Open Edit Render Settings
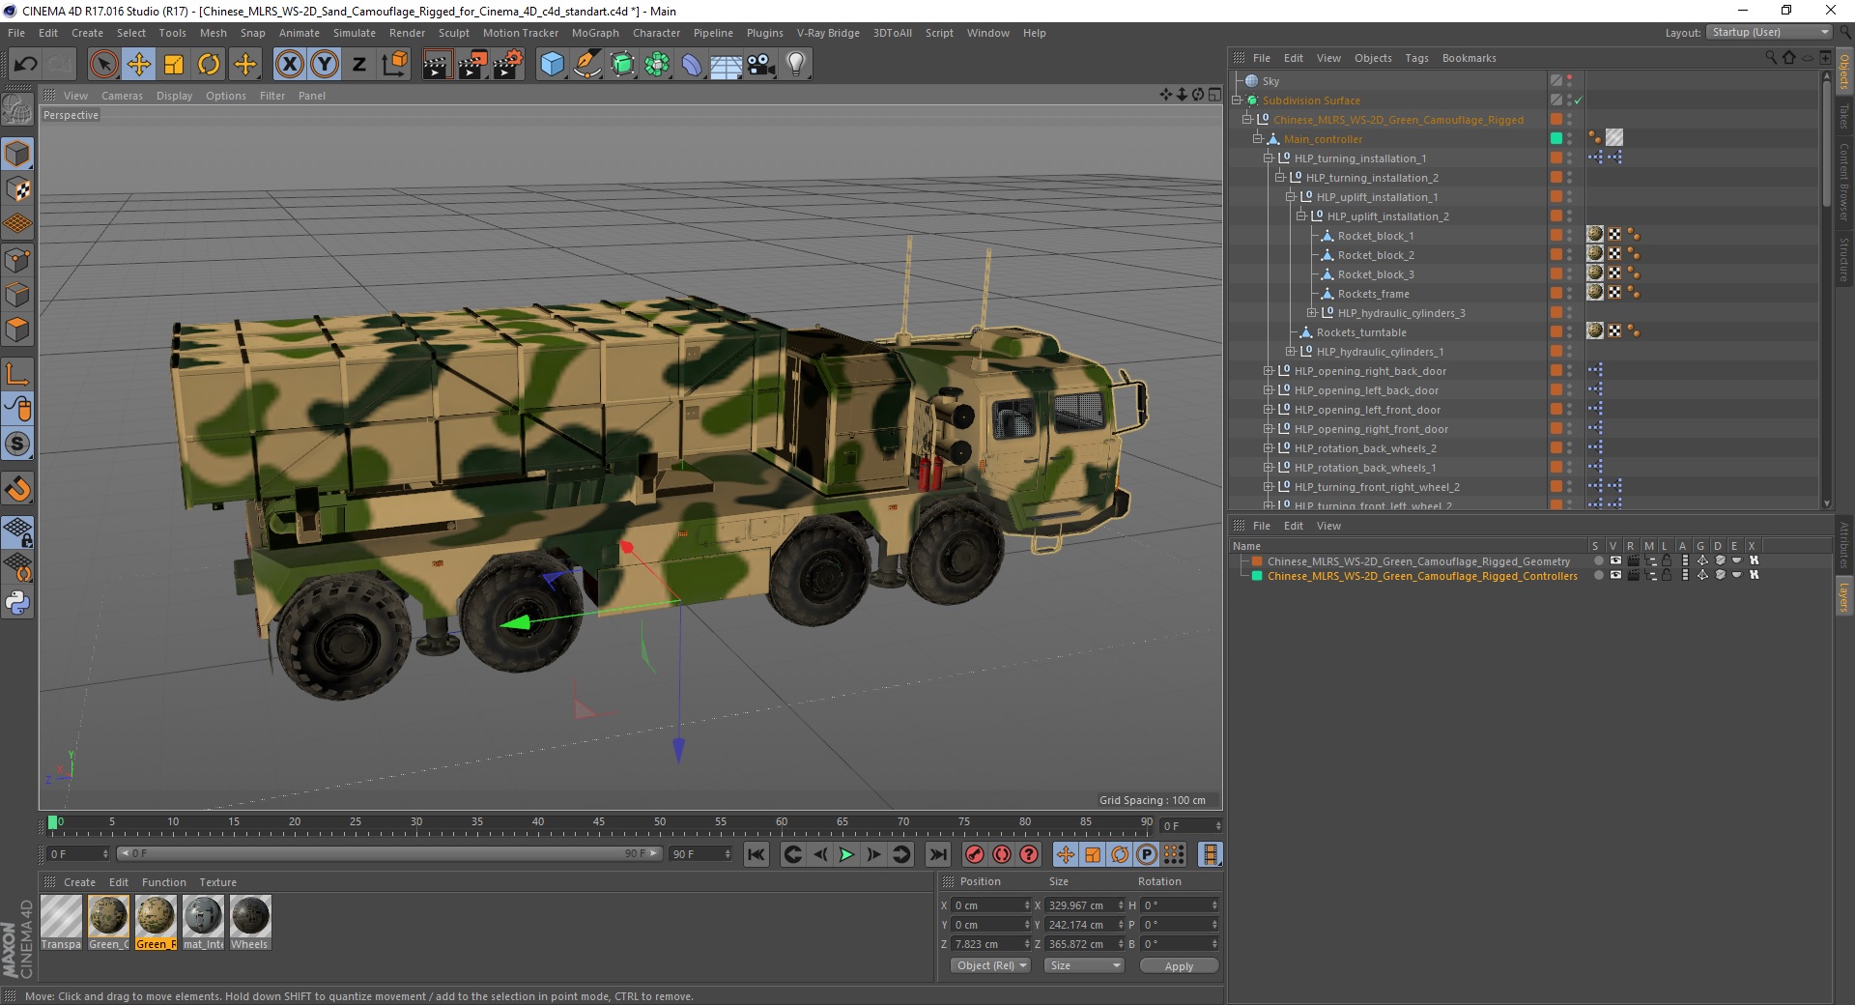Screen dimensions: 1855x1005 point(508,65)
